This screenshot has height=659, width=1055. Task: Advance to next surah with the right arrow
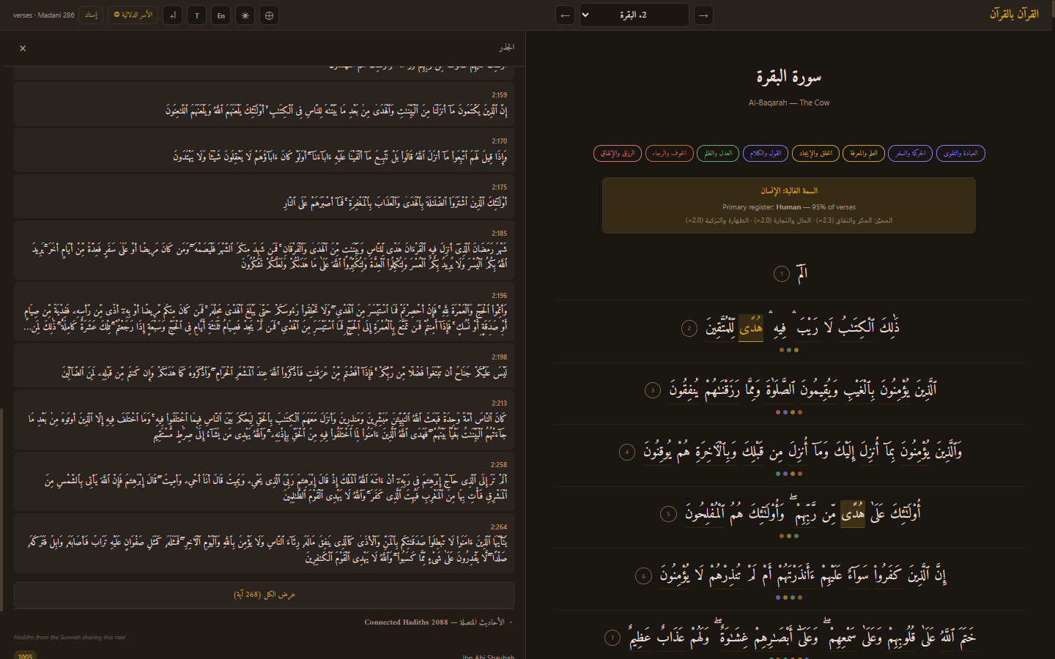(703, 15)
